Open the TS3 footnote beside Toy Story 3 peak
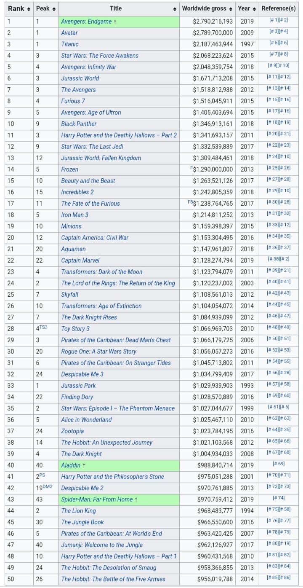 [x=43, y=327]
